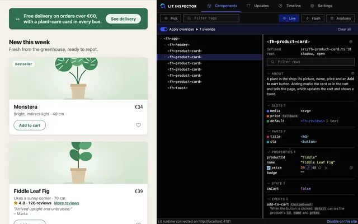Viewport: 358px width, 224px height.
Task: Collapse the STATE section
Action: [268, 183]
